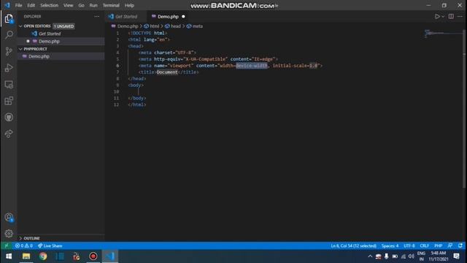Click the word Document in title tag
Viewport: 467px width, 263px height.
[167, 72]
